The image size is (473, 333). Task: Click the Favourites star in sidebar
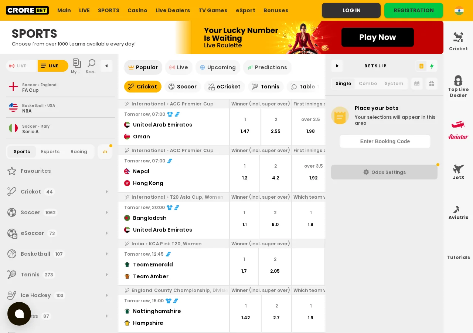(12, 171)
